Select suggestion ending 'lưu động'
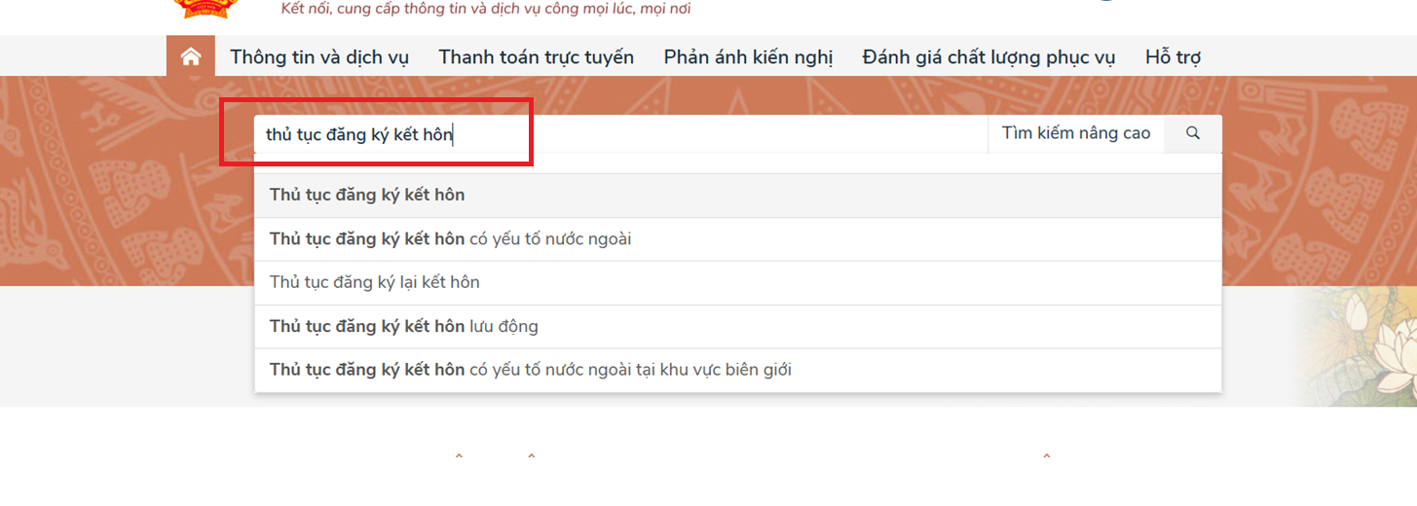1417x506 pixels. [x=738, y=327]
